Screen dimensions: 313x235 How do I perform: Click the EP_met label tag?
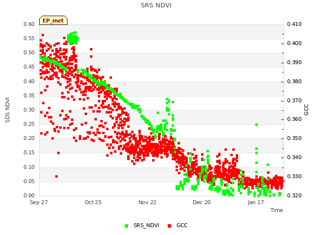(x=53, y=21)
